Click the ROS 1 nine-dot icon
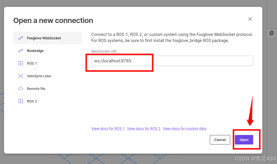This screenshot has height=164, width=277. (x=21, y=63)
